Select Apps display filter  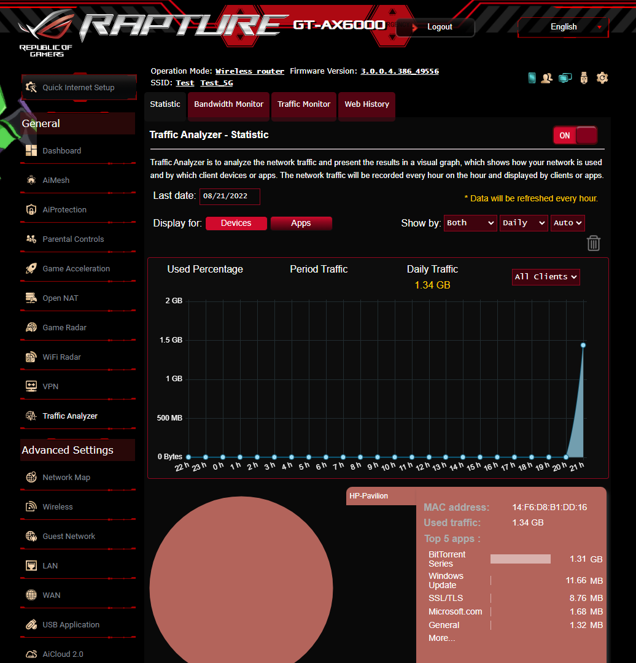301,223
